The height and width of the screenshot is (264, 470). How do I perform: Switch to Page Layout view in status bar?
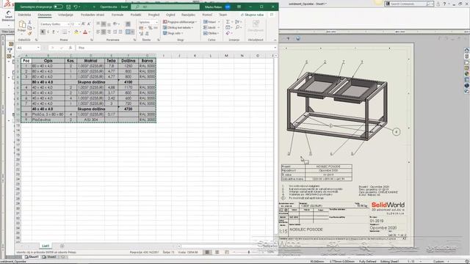click(217, 252)
